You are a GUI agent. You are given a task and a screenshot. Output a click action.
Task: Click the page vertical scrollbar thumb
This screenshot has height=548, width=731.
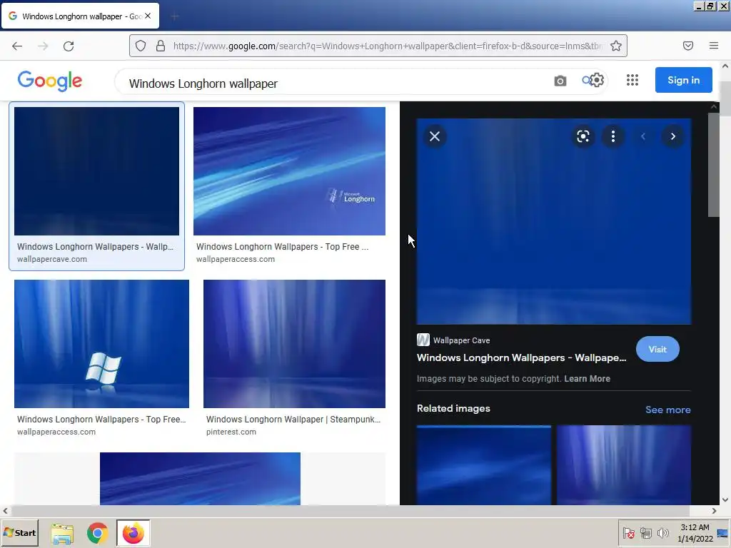coord(725,98)
